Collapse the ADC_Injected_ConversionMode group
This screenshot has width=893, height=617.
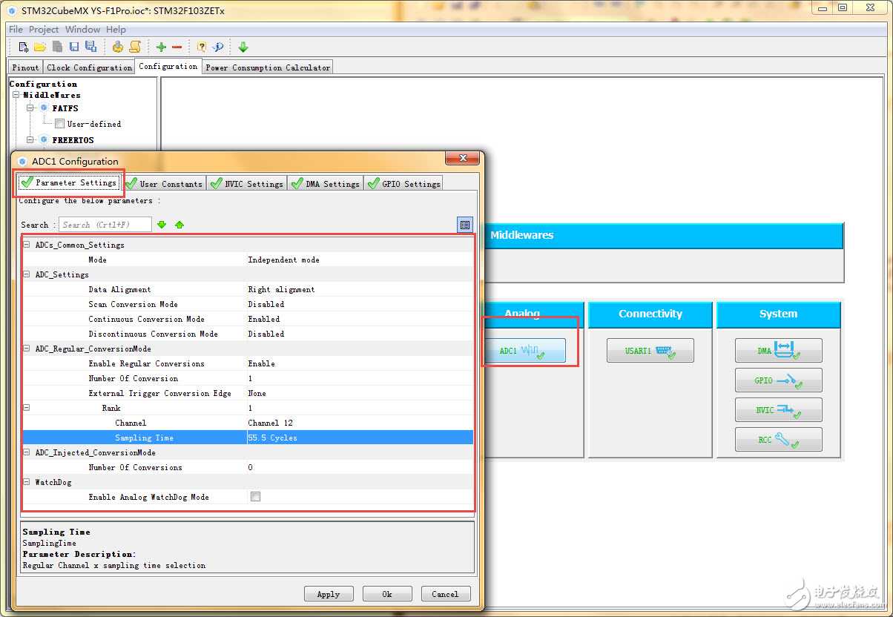pyautogui.click(x=27, y=452)
